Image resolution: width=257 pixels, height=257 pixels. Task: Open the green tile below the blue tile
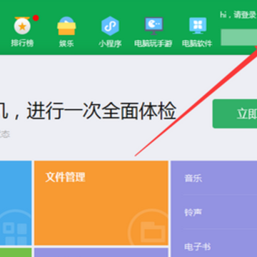(x=16, y=253)
